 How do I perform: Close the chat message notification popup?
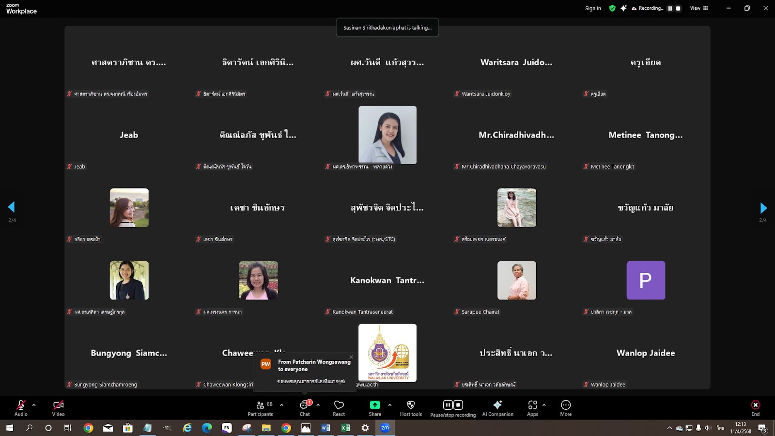point(351,357)
